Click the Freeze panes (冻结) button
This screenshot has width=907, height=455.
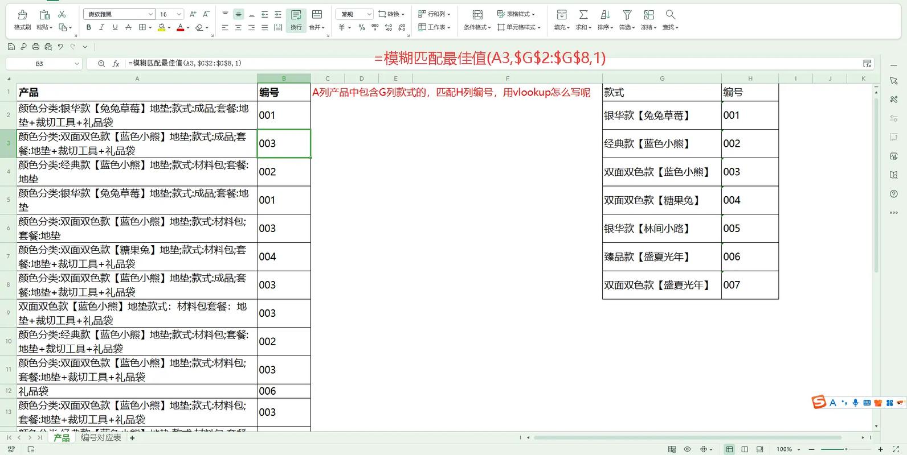tap(649, 20)
